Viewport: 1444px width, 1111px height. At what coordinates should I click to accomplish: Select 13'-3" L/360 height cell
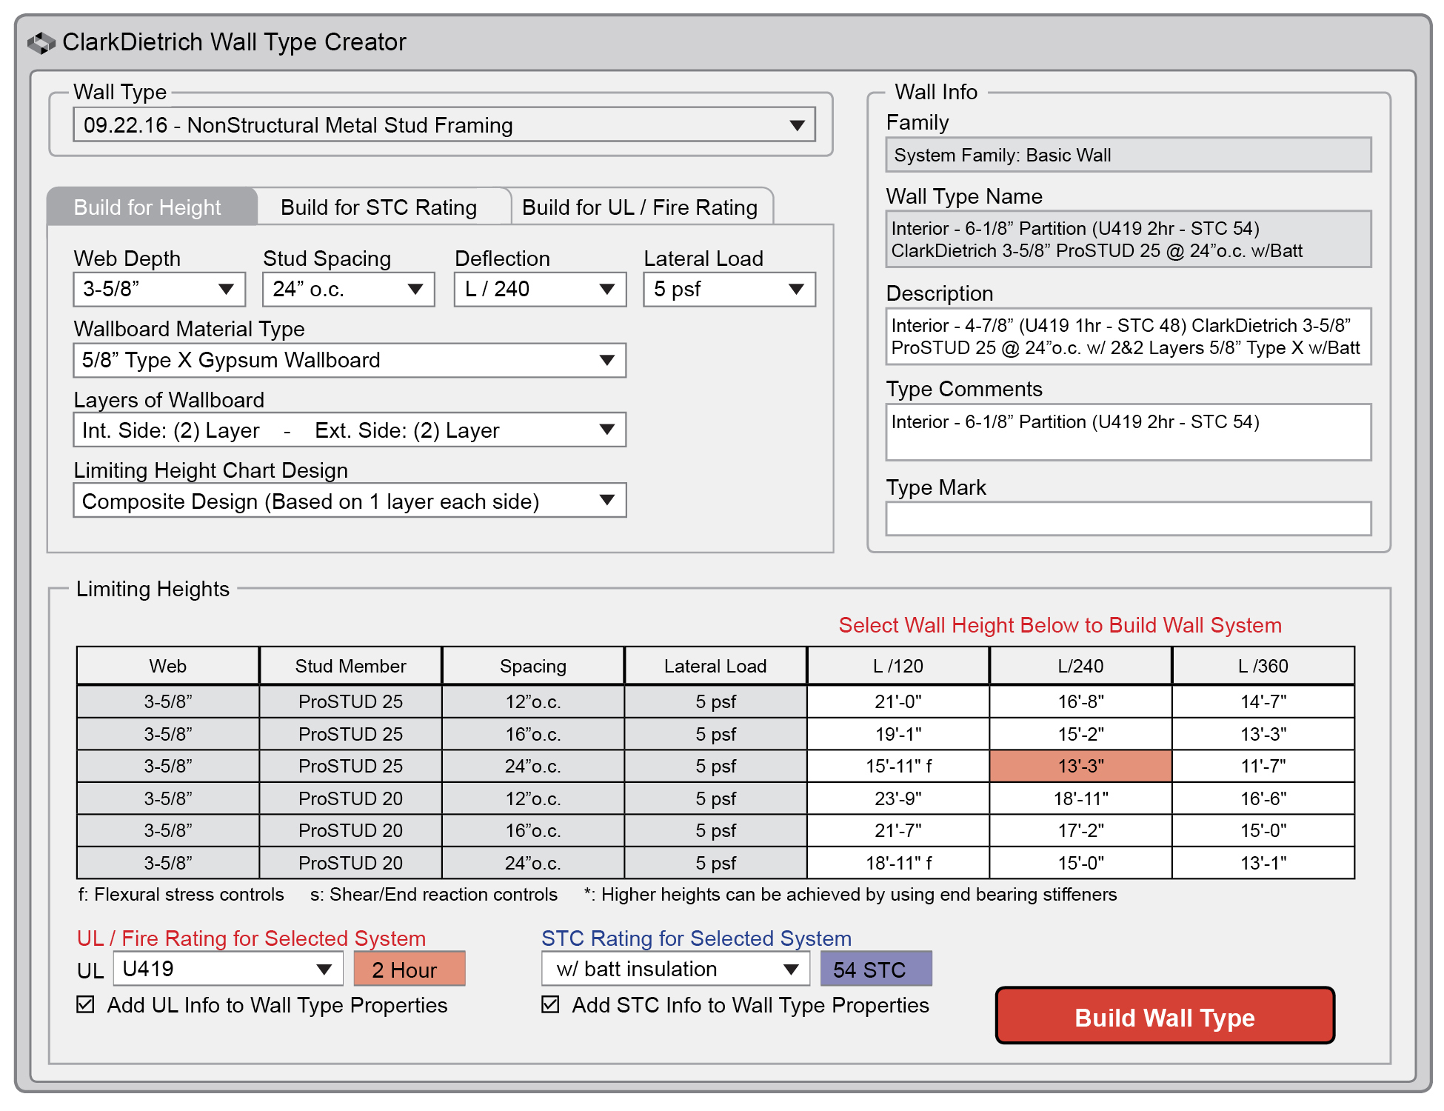click(x=1263, y=734)
